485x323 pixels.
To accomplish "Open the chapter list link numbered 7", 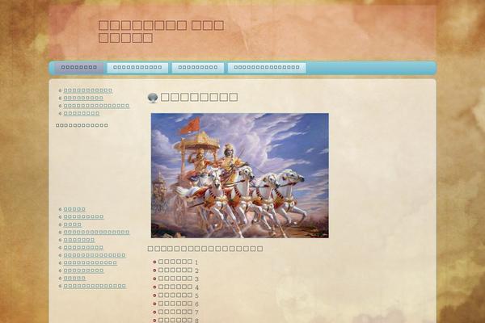I will pos(179,313).
